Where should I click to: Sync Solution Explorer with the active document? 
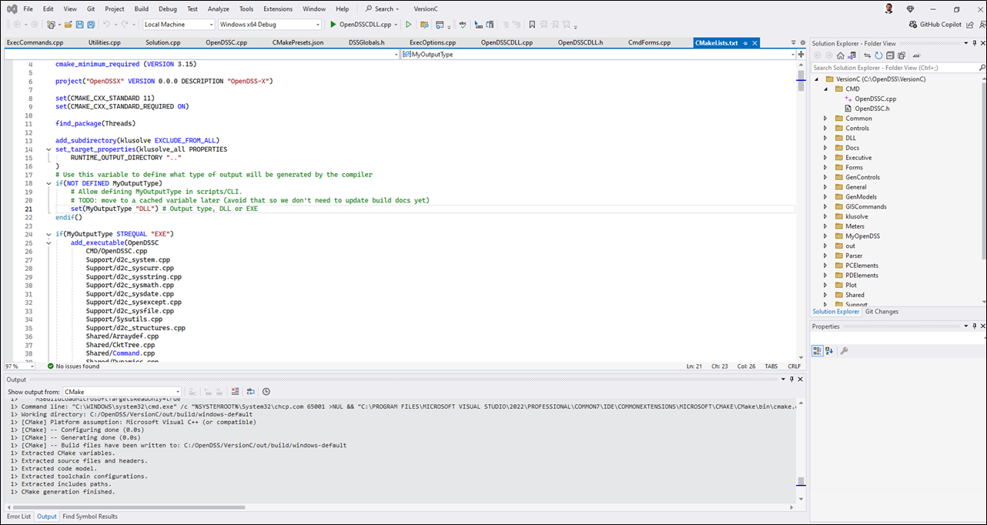(868, 54)
